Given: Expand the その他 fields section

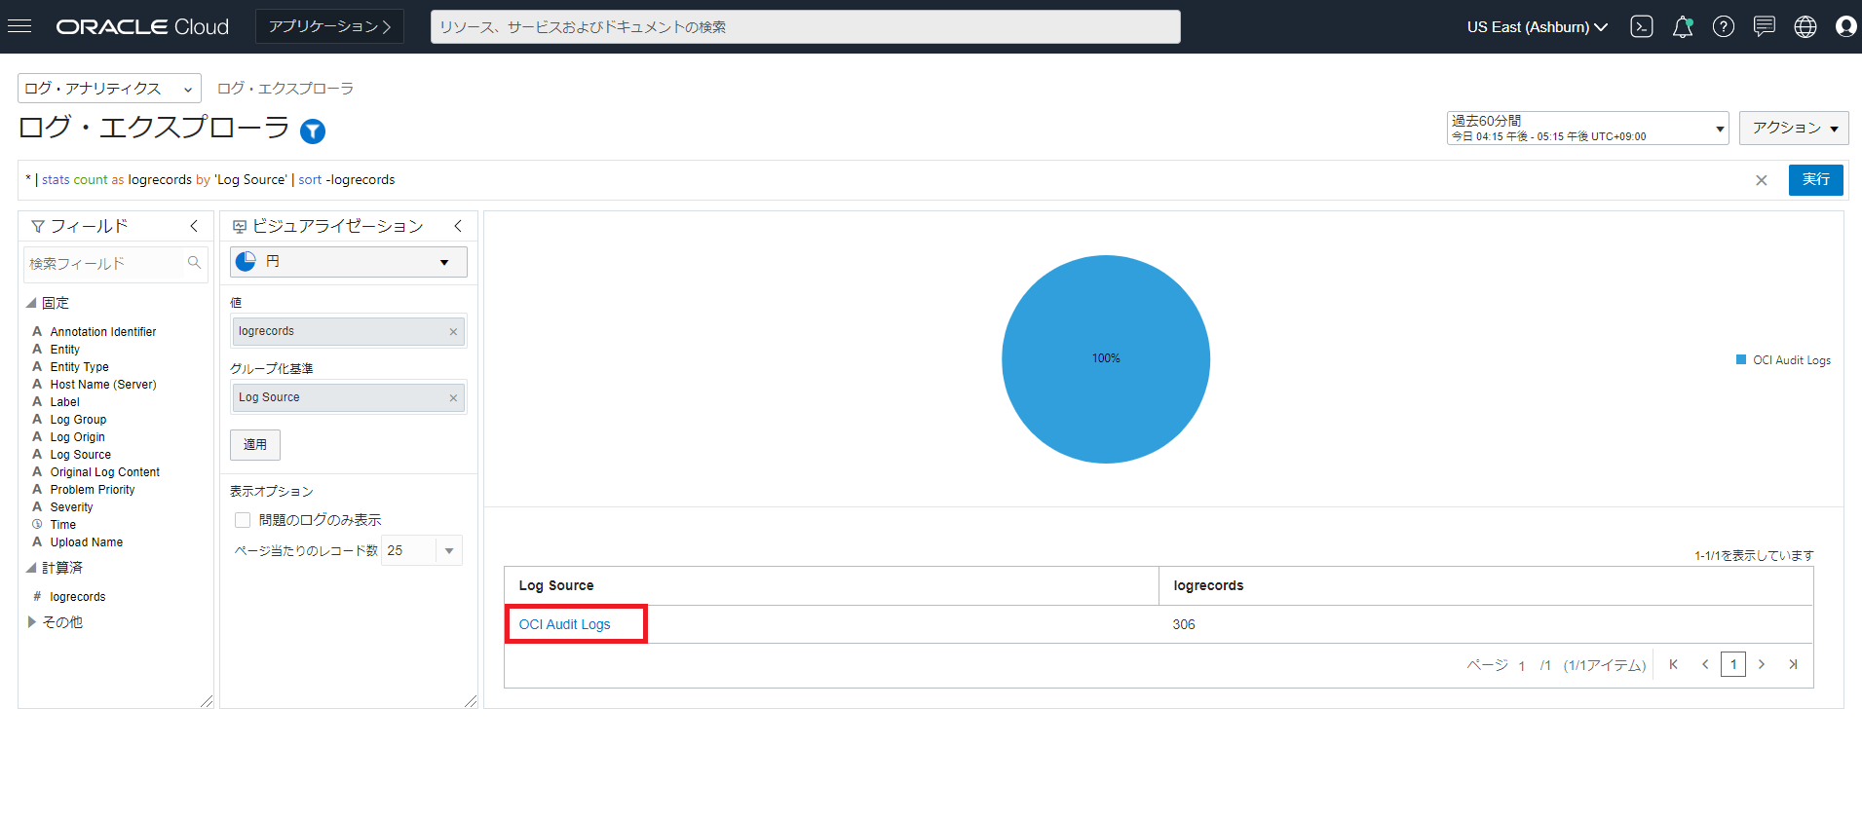Looking at the screenshot, I should point(32,622).
